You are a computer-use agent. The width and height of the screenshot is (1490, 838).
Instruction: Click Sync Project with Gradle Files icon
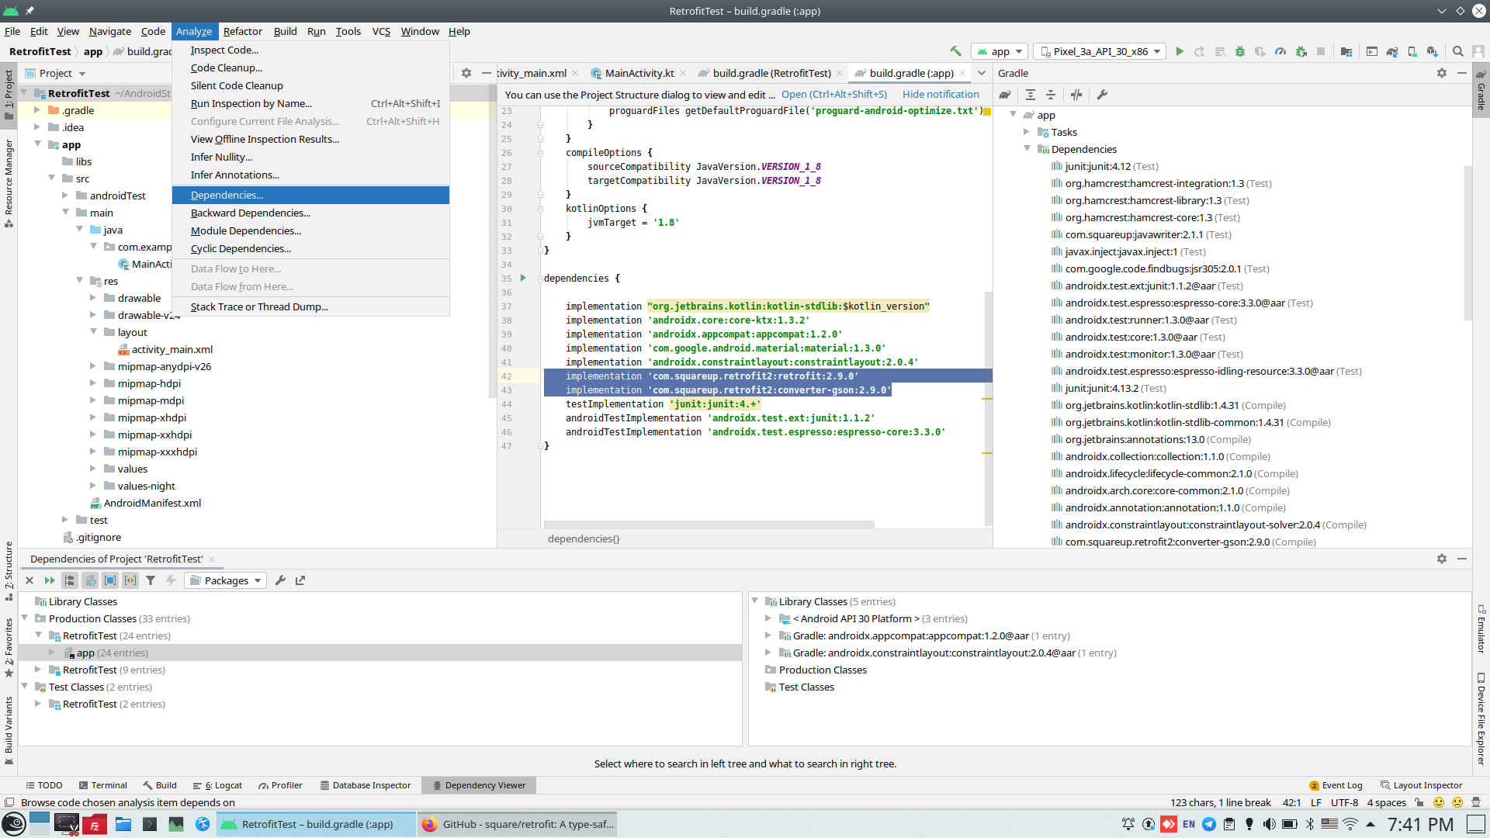(x=1392, y=51)
